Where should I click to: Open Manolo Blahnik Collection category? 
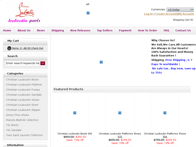click(22, 120)
